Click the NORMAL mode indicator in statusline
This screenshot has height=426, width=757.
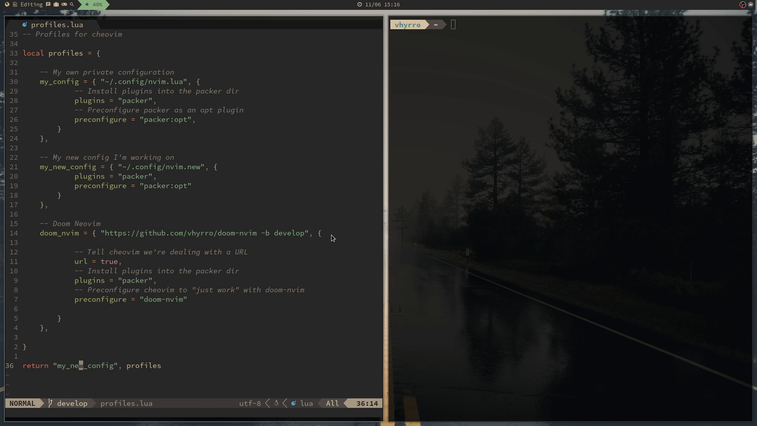22,404
